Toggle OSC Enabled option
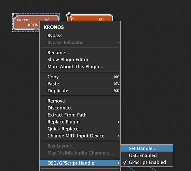The image size is (191, 171). click(x=147, y=155)
